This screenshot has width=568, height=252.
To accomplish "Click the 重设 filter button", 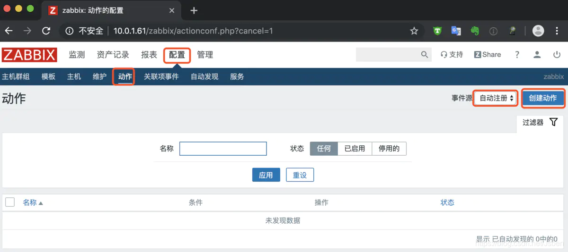I will pos(300,175).
